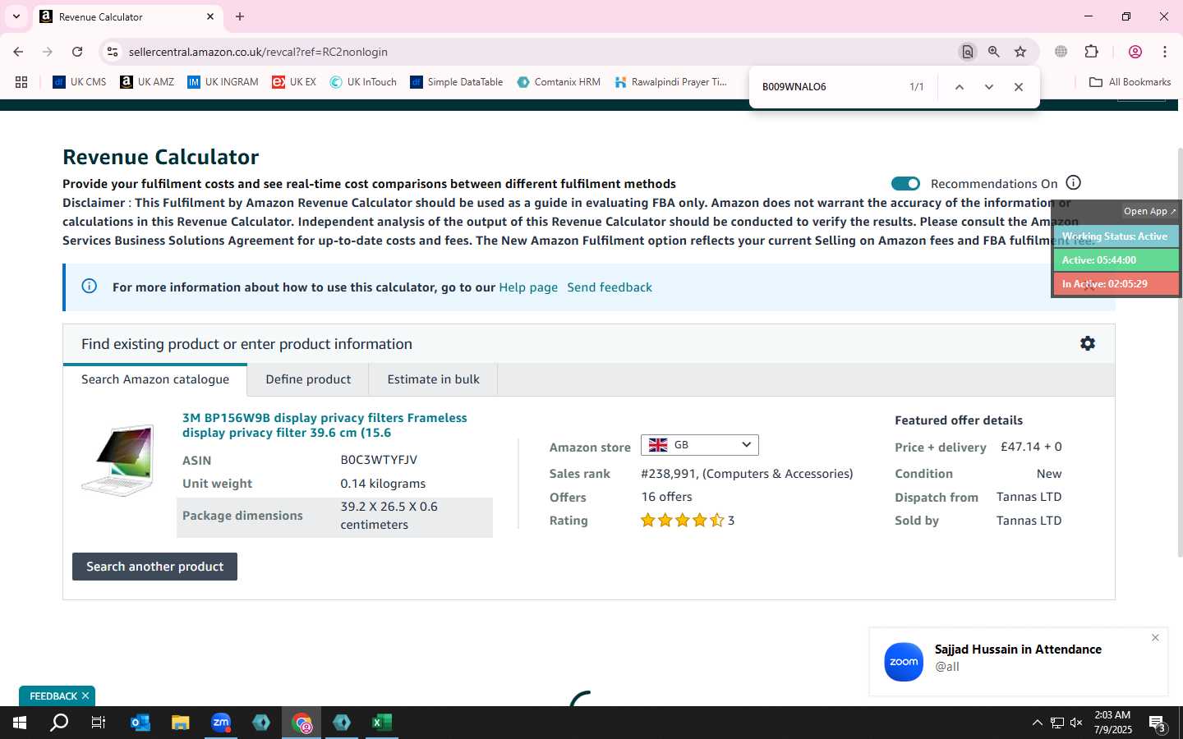Open Windows taskbar search
This screenshot has width=1183, height=739.
pyautogui.click(x=59, y=723)
